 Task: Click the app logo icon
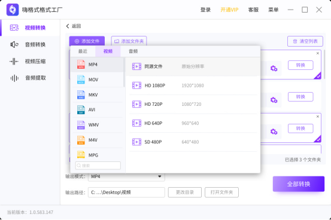(x=13, y=10)
